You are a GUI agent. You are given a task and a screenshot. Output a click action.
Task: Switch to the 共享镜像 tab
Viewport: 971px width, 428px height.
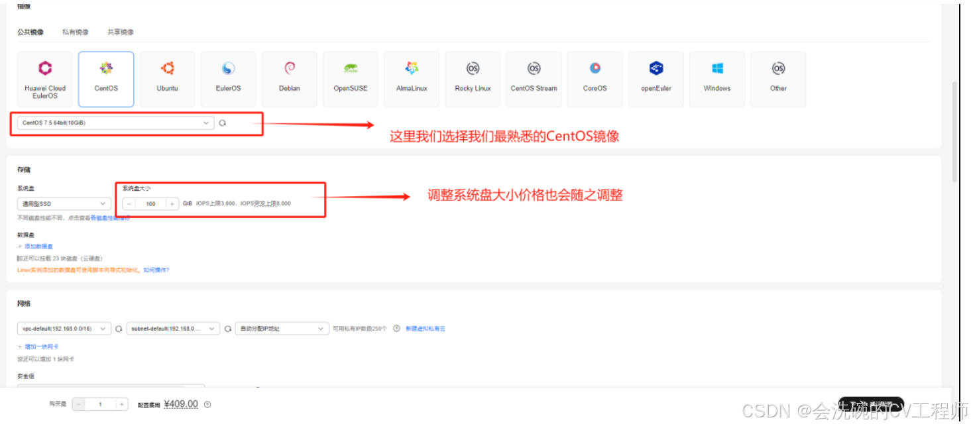[x=121, y=32]
